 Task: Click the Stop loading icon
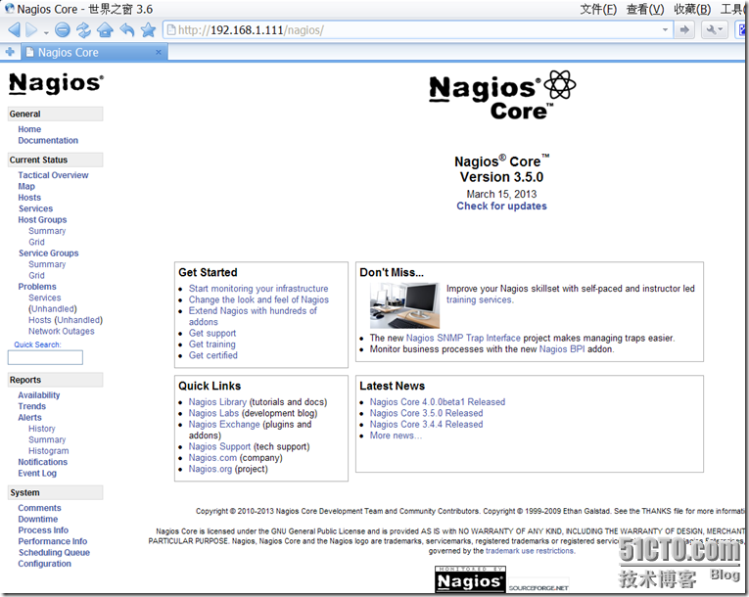coord(63,30)
